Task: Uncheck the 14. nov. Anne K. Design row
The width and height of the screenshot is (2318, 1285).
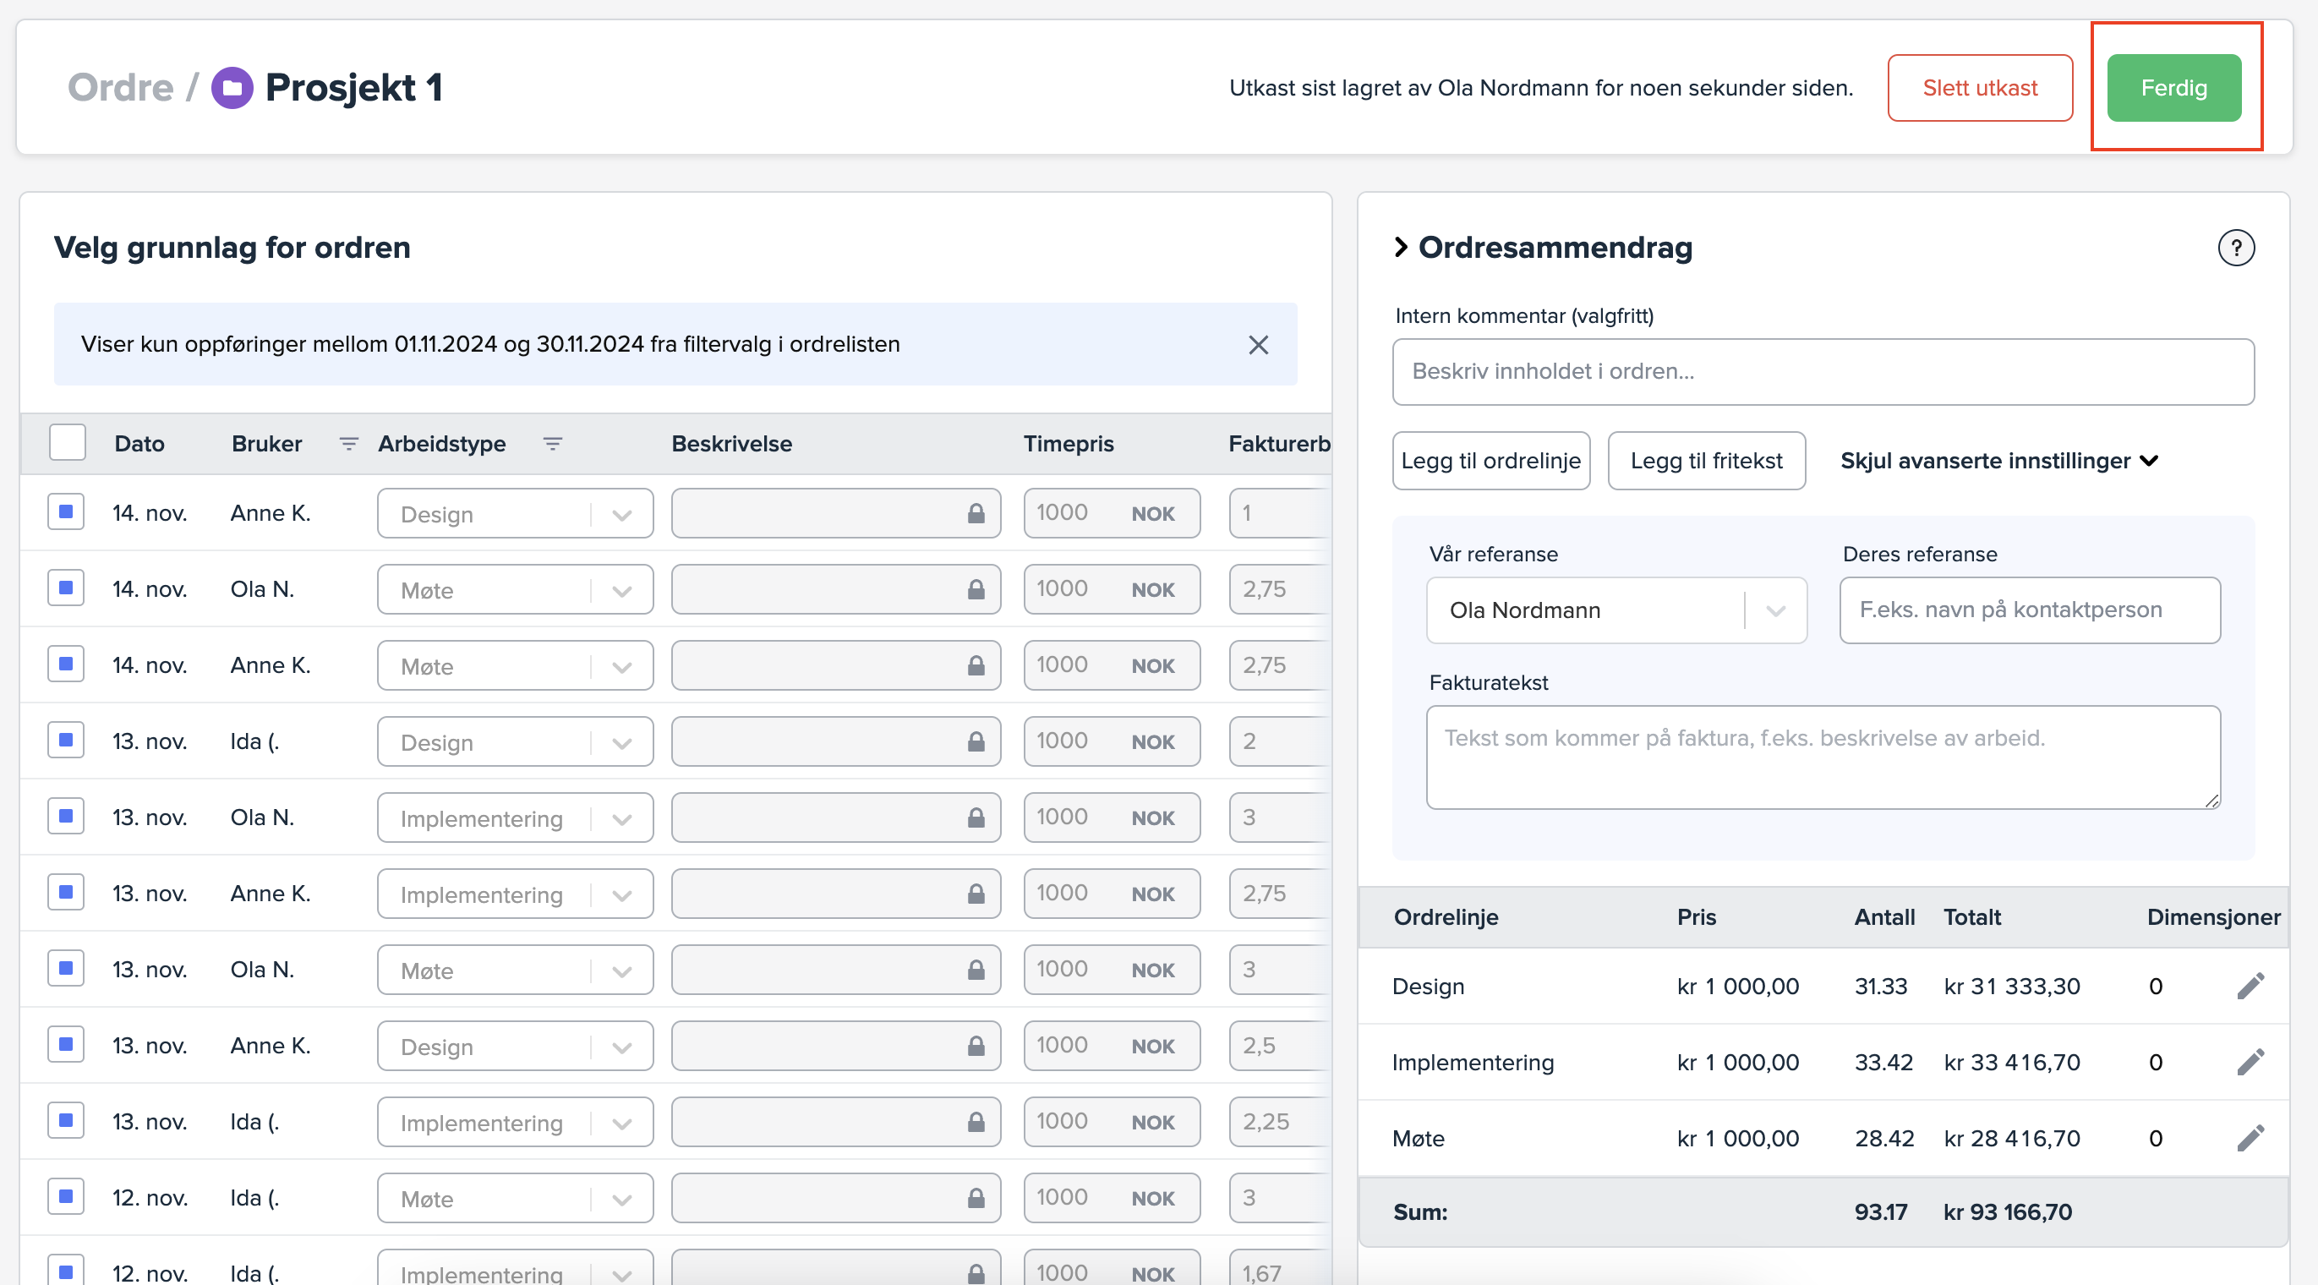Action: (x=66, y=512)
